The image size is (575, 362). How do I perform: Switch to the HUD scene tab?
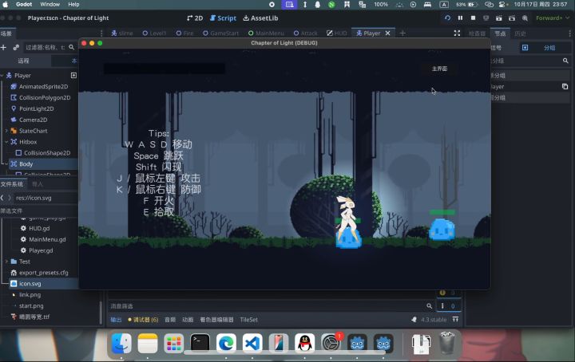click(x=337, y=33)
